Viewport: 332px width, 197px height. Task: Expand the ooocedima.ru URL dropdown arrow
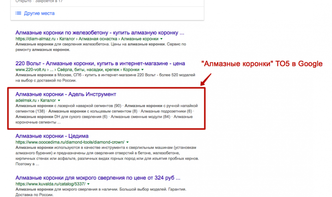[x=127, y=142]
